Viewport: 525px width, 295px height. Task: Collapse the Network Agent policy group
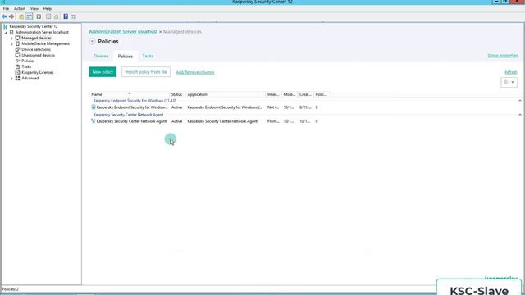pyautogui.click(x=519, y=115)
